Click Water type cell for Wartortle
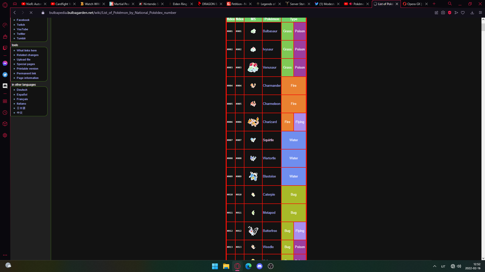Screen dimensions: 485x272 click(293, 158)
